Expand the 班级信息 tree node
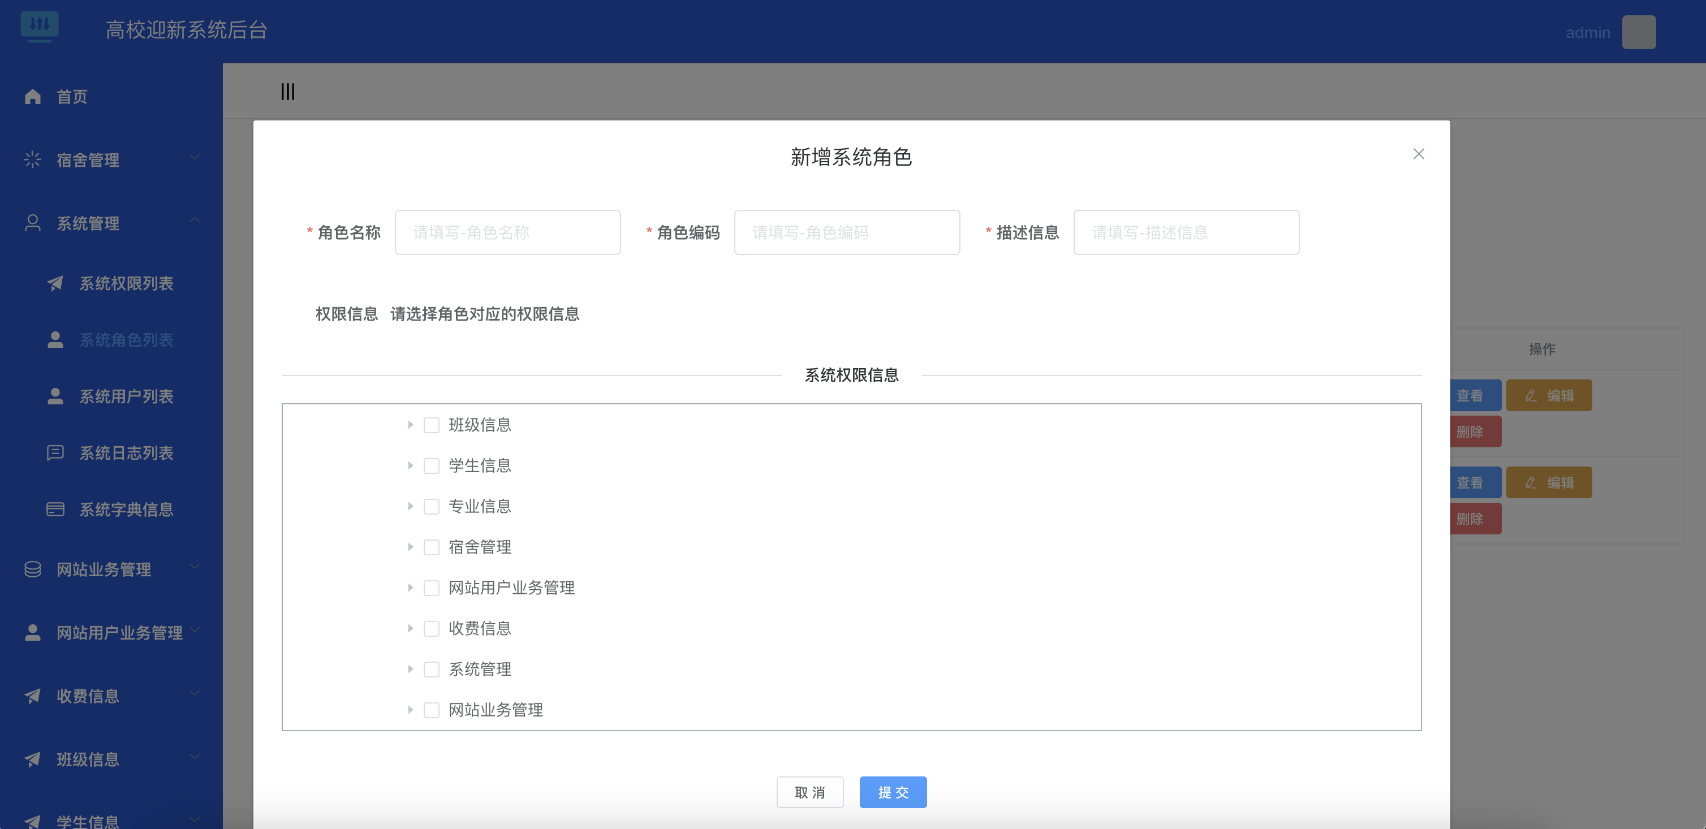Screen dimensions: 1706x829 pos(410,425)
